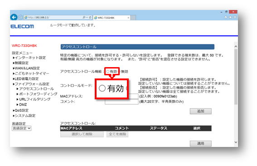257x166 pixels.
Task: Click the red WRC-733GHBK model name
Action: tap(24, 46)
